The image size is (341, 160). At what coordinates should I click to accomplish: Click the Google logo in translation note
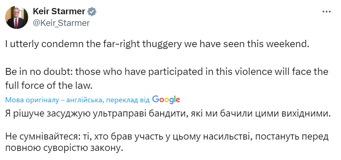[166, 99]
